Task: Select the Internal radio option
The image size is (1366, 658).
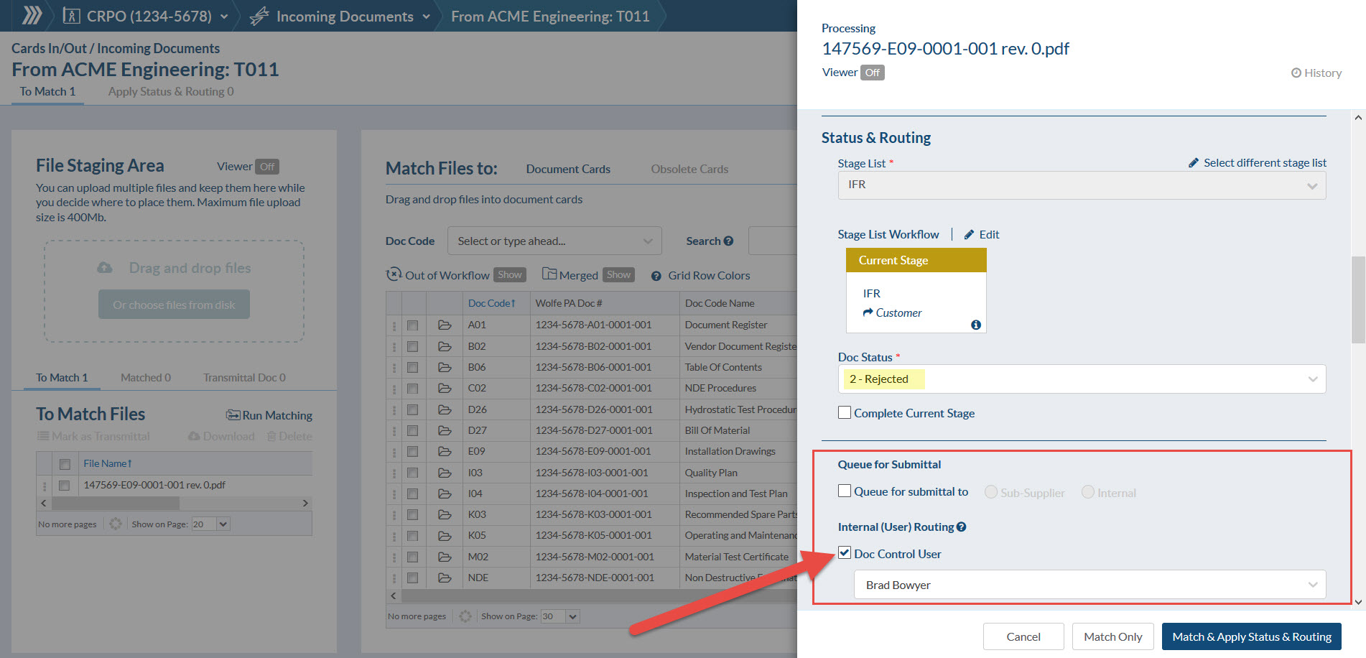Action: [x=1088, y=492]
